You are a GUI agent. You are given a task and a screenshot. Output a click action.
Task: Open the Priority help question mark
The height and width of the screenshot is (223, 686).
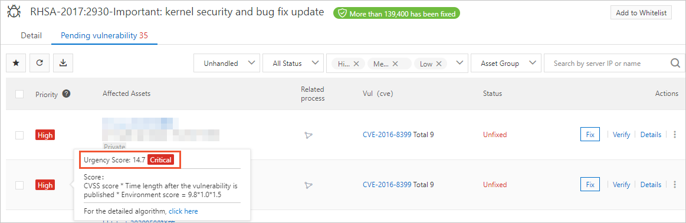pyautogui.click(x=67, y=94)
